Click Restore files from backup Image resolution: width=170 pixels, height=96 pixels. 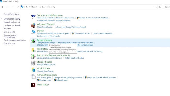point(74,58)
